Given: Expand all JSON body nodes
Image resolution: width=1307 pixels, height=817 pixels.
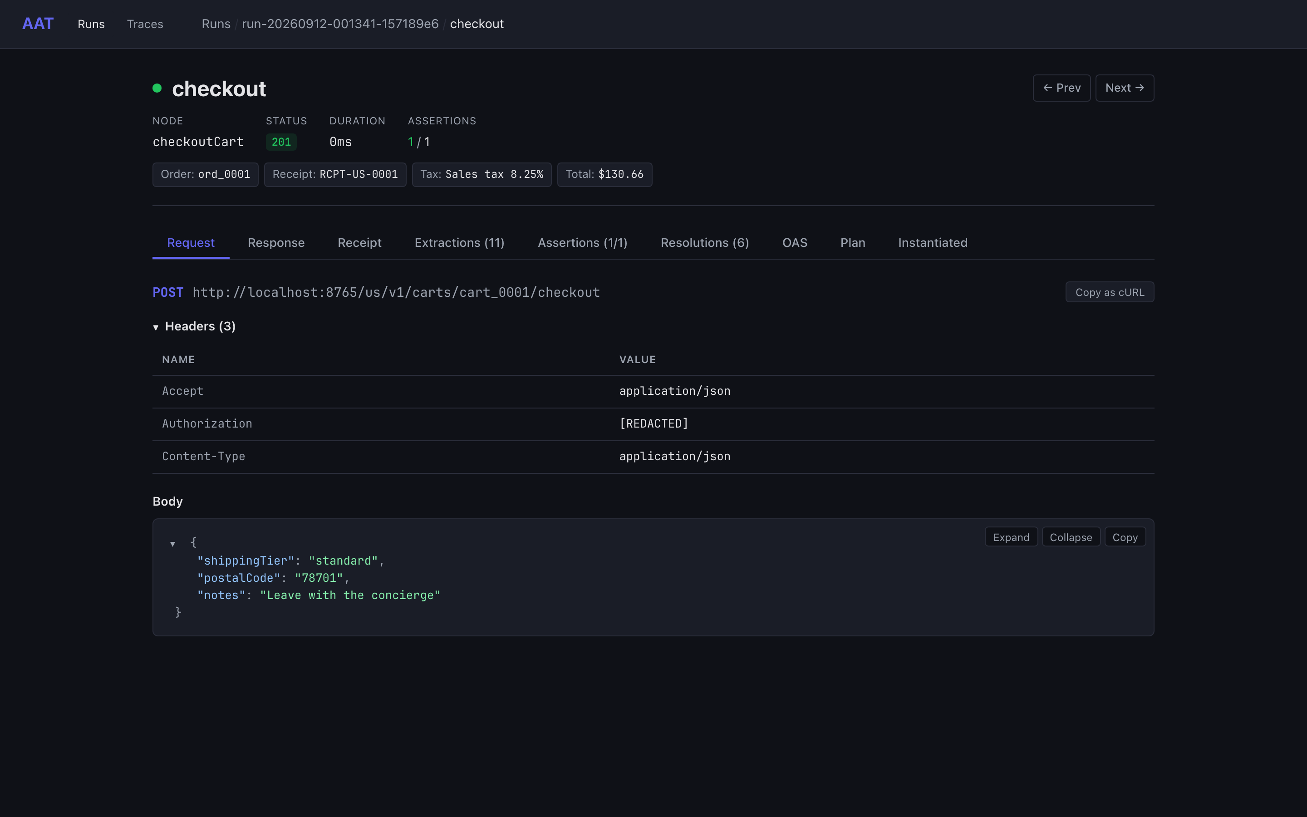Looking at the screenshot, I should [1011, 537].
